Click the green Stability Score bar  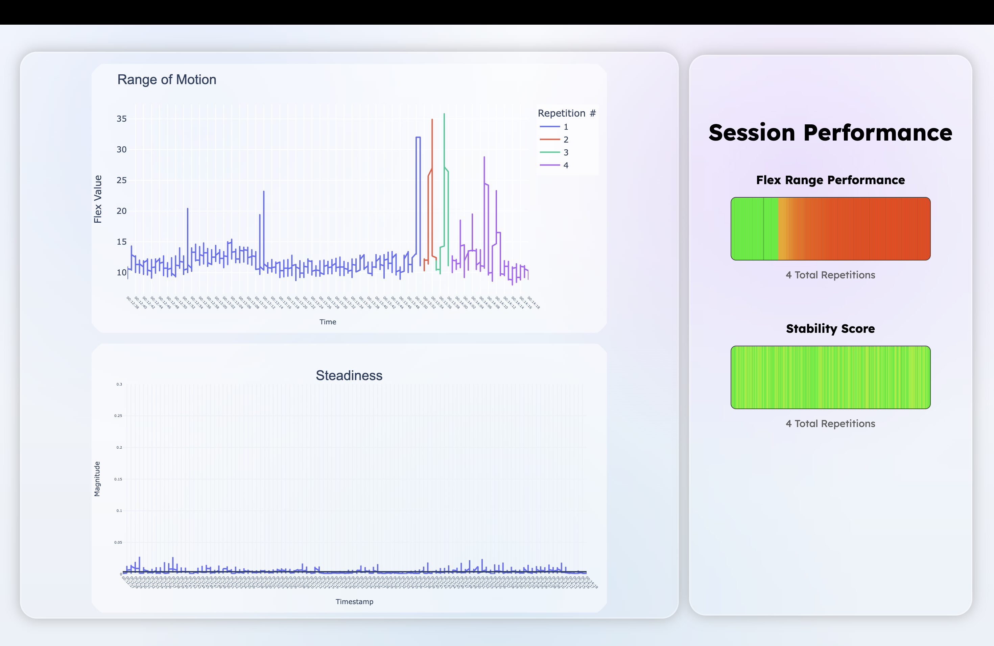click(830, 377)
